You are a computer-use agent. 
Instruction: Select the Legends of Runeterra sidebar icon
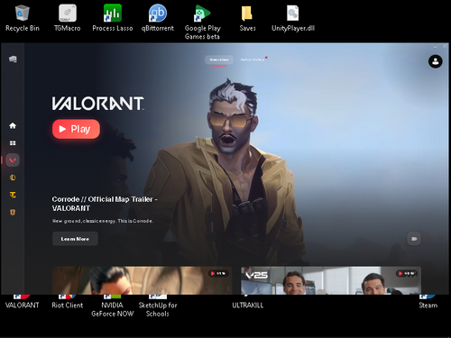tap(13, 212)
